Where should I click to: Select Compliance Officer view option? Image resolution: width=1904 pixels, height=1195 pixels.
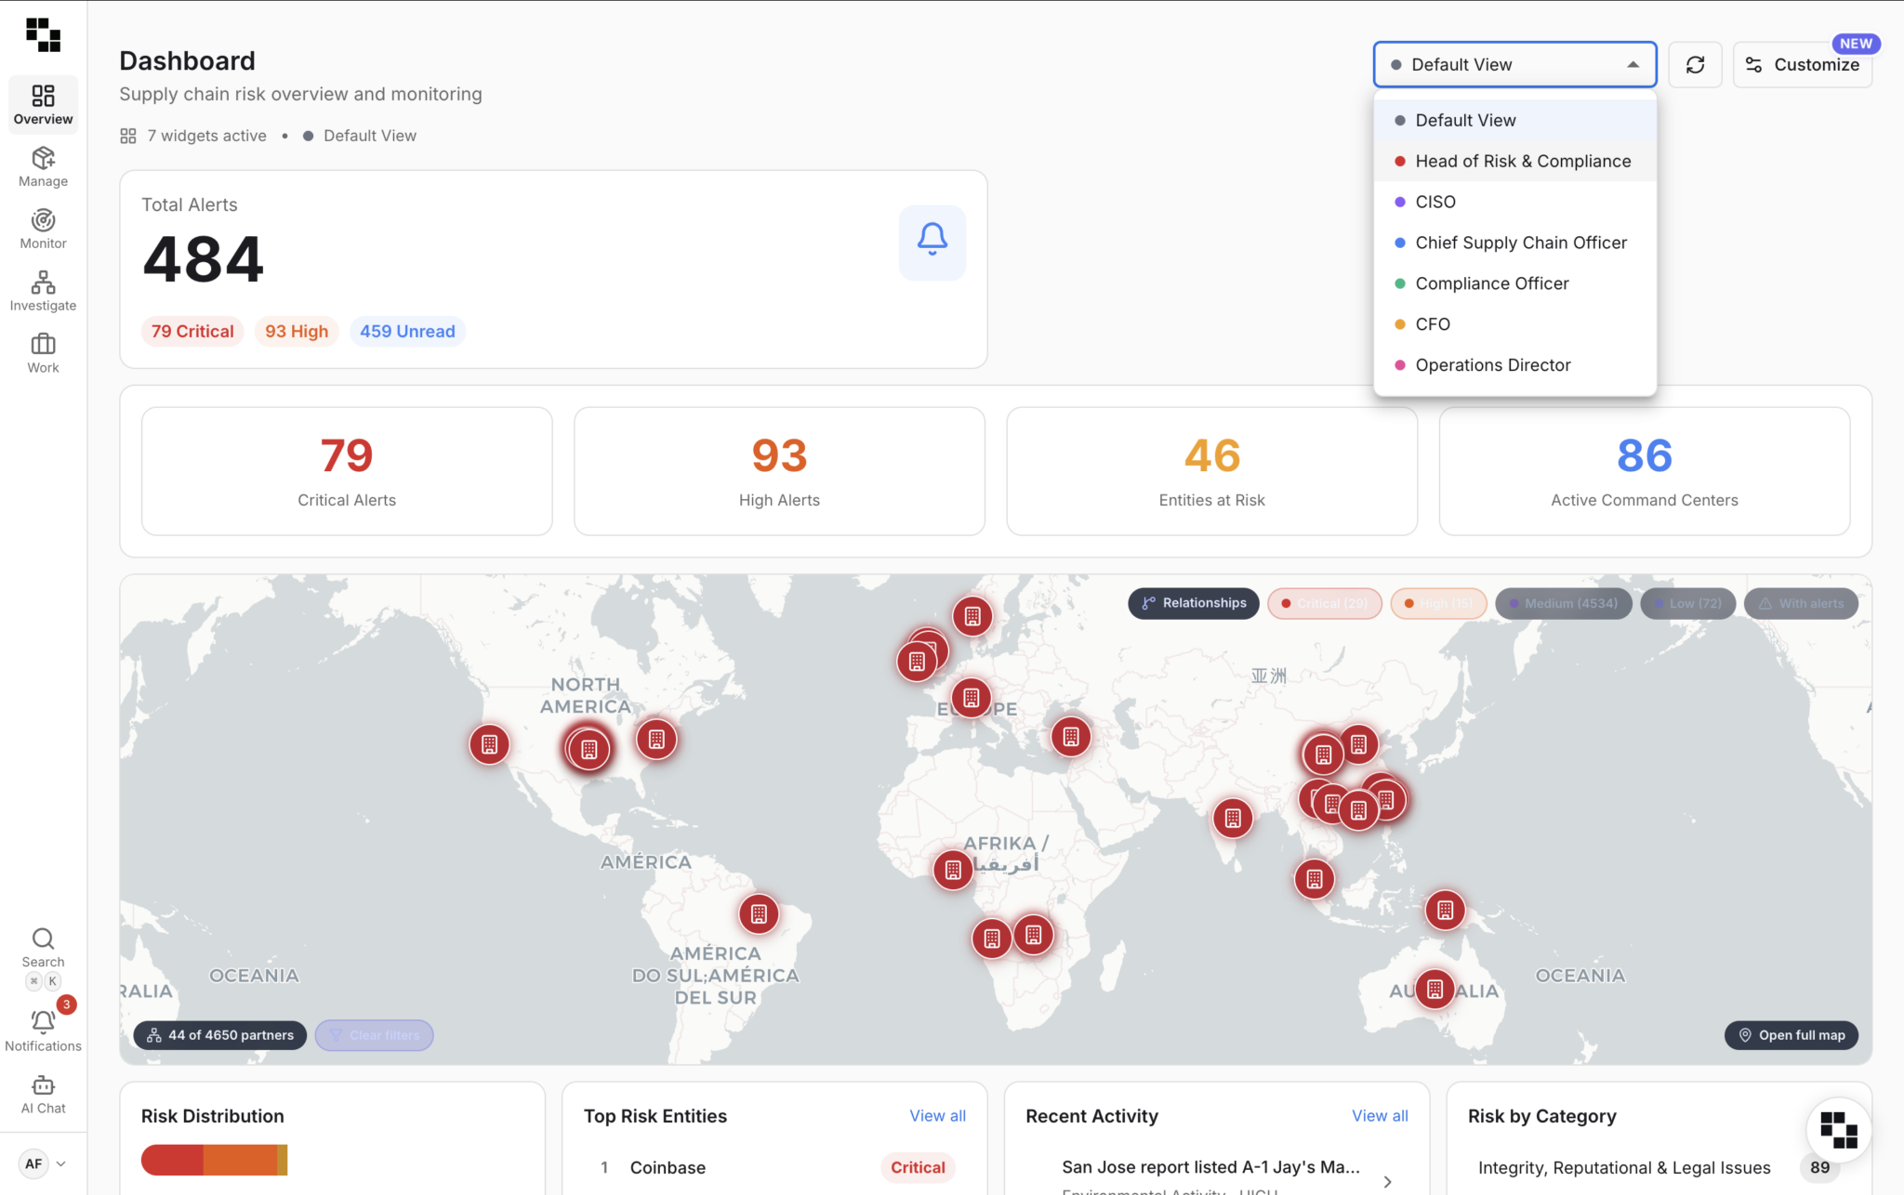coord(1515,283)
